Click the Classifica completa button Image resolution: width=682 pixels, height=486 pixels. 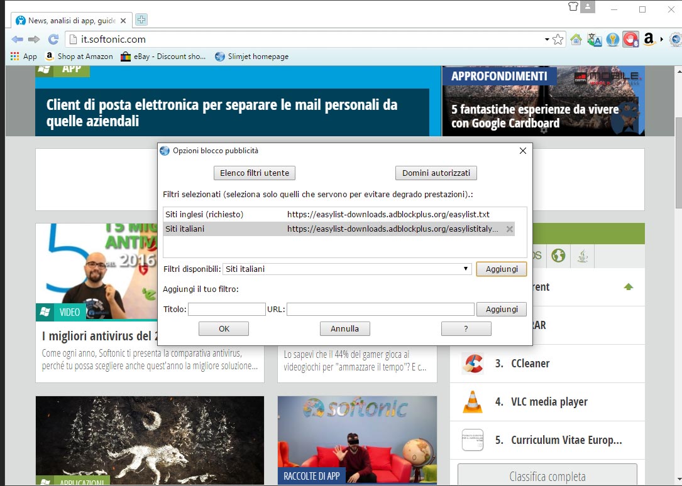[x=547, y=476]
